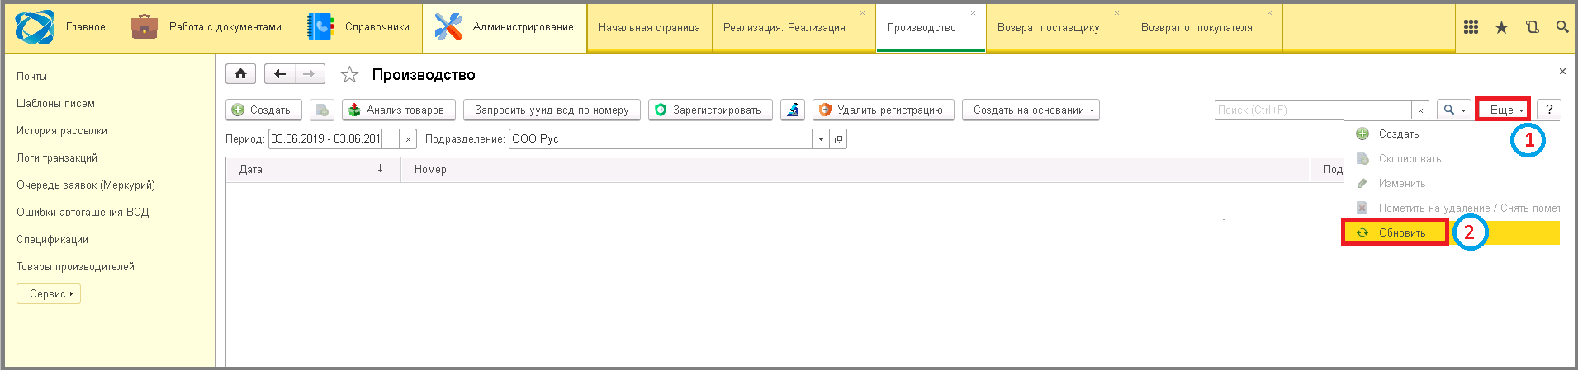Expand the Подразделение dropdown arrow
The width and height of the screenshot is (1578, 370).
coord(821,139)
